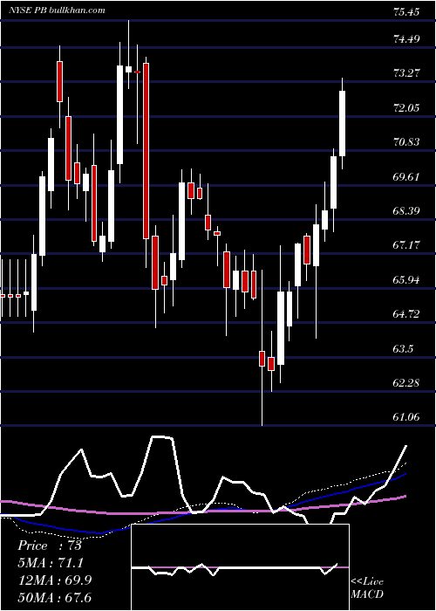Screen dimensions: 436x611
Task: Select the 63.5 price axis label
Action: coord(403,349)
